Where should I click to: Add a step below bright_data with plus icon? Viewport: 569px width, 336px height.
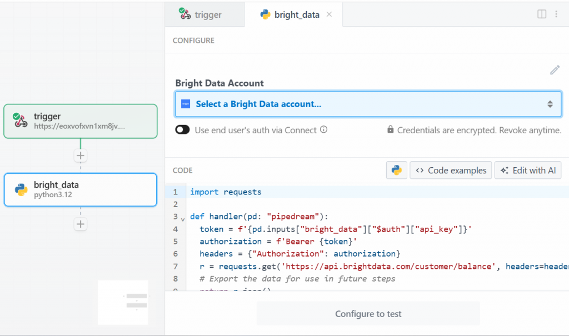click(x=80, y=224)
